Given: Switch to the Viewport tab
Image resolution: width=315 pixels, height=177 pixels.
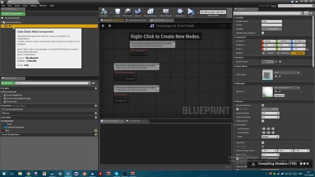Looking at the screenshot, I should coord(112,20).
